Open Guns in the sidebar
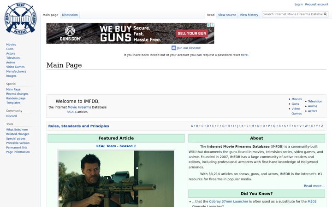 click(x=10, y=49)
